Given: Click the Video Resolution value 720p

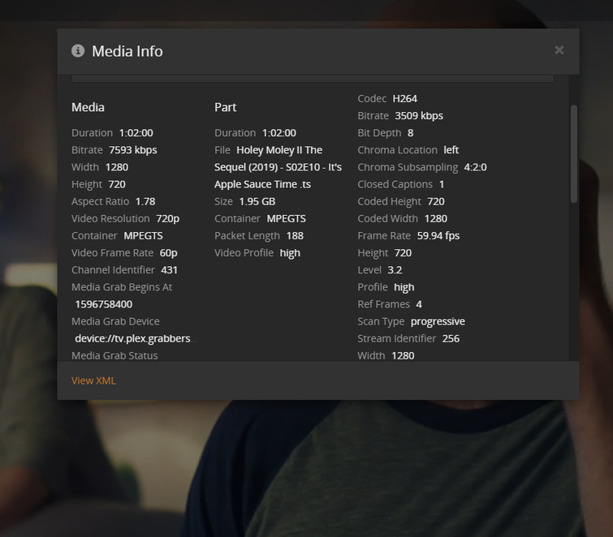Looking at the screenshot, I should point(168,219).
